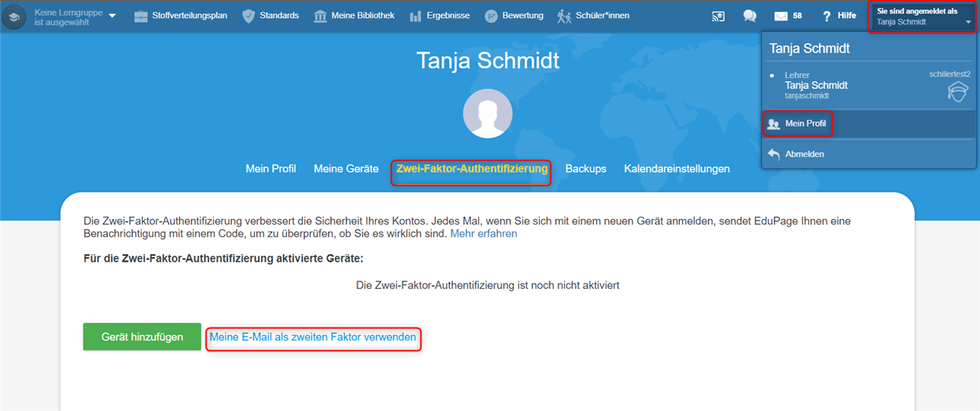Select the Lehrer Tanja Schmidt account entry

tap(868, 86)
